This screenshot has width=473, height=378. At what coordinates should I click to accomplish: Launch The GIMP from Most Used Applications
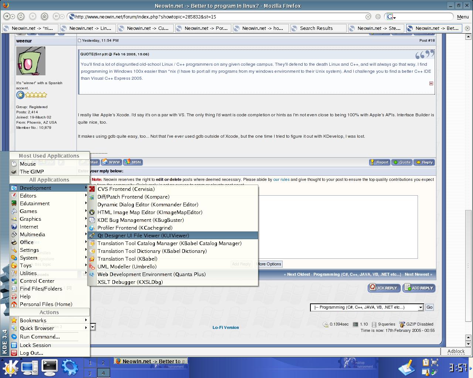(x=32, y=171)
